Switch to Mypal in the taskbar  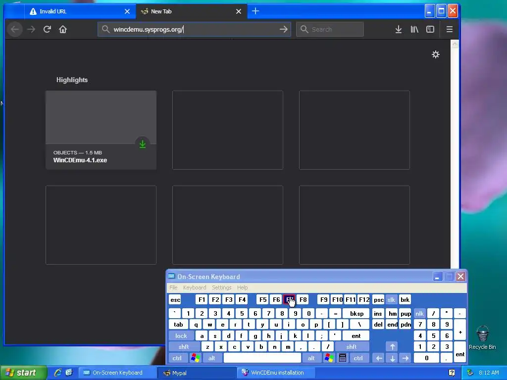coord(197,373)
